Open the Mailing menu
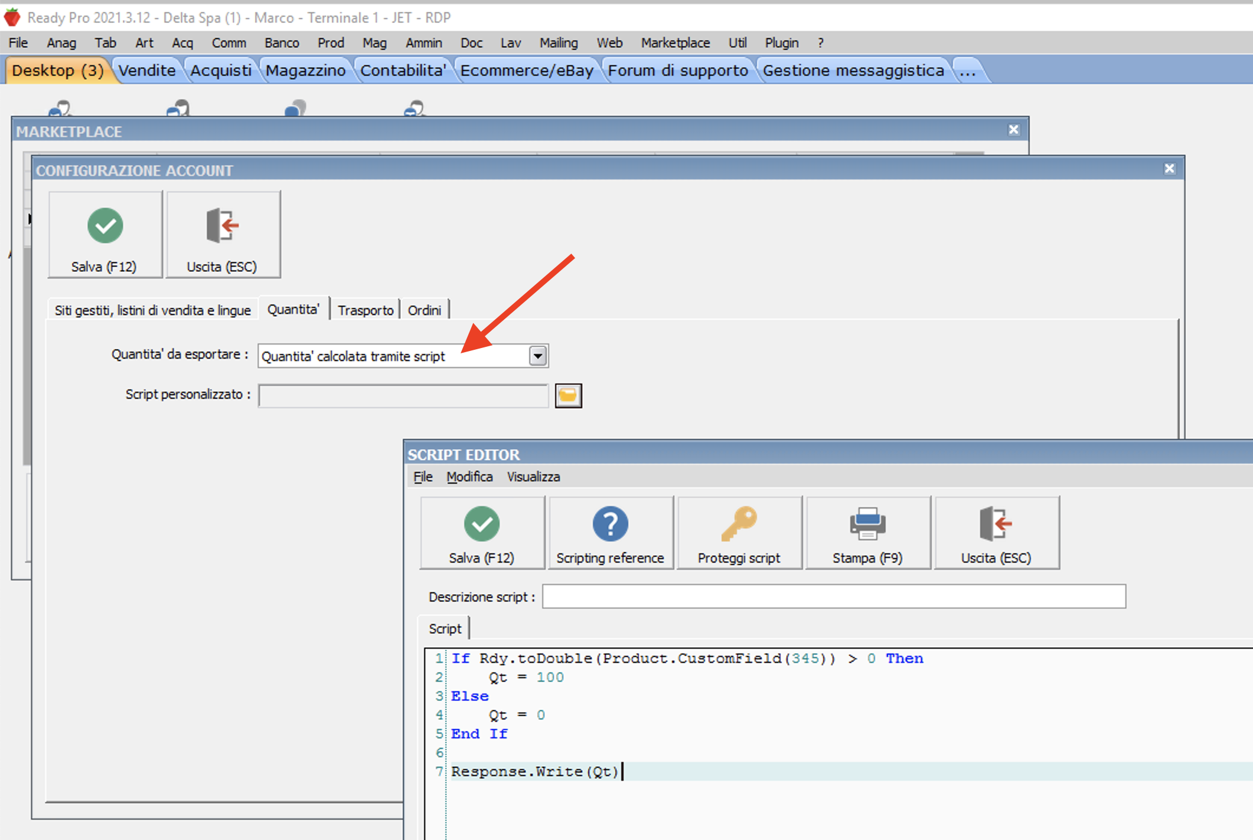This screenshot has height=840, width=1253. tap(559, 43)
